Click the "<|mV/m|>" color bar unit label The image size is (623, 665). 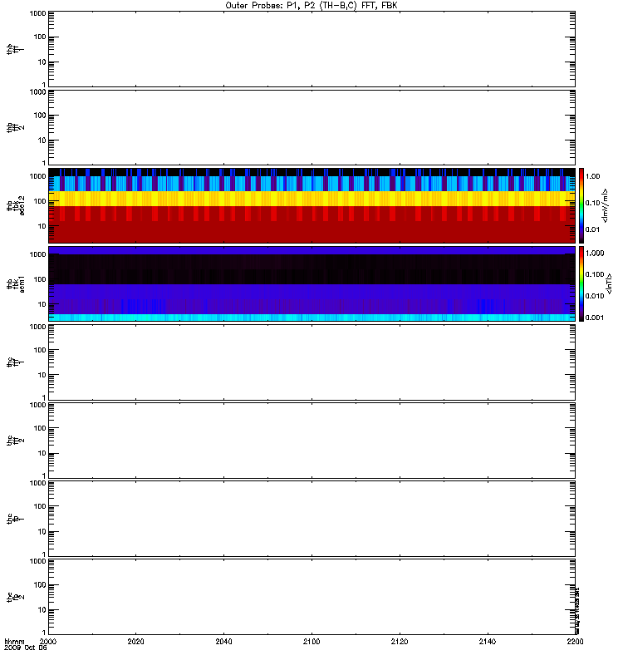click(x=606, y=205)
